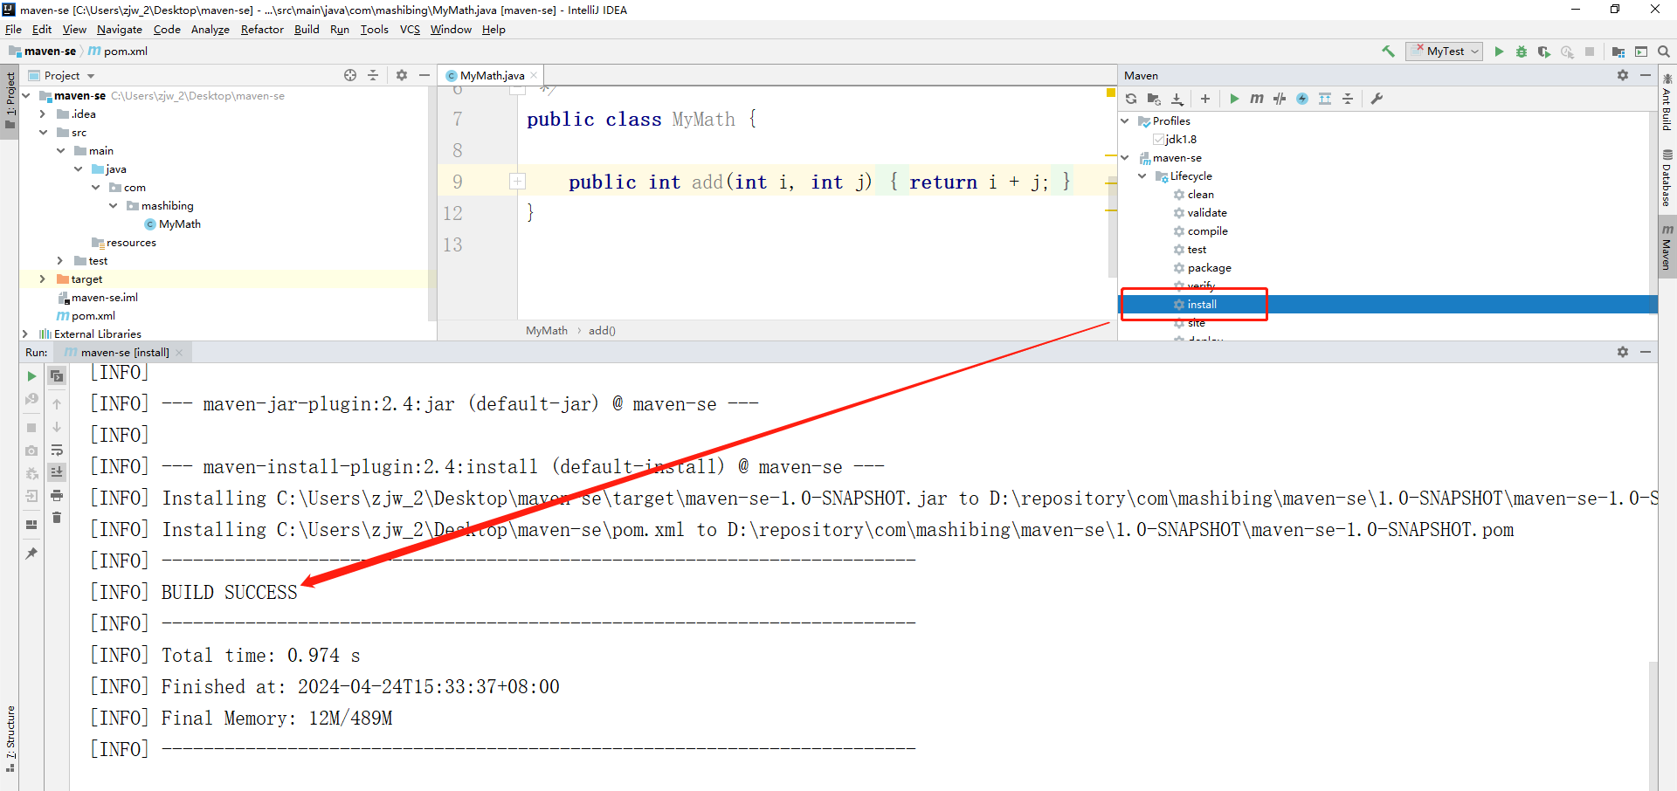Toggle the jdk1.8 profile checkbox

[x=1158, y=140]
